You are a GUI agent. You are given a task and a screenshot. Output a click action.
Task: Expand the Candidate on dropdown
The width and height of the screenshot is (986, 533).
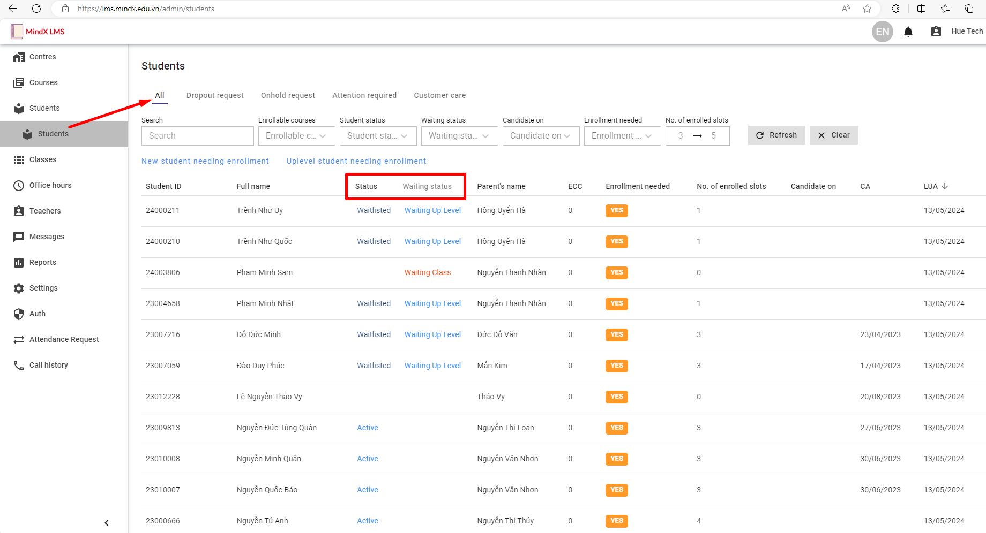pyautogui.click(x=541, y=136)
